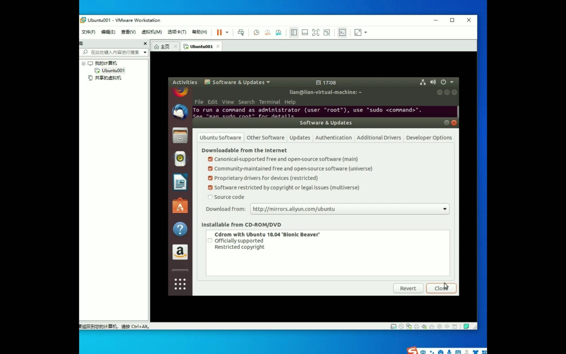Switch to the Updates tab
566x354 pixels.
pos(300,138)
